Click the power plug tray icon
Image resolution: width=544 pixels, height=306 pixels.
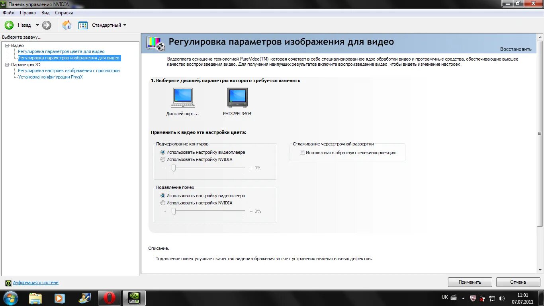click(483, 298)
